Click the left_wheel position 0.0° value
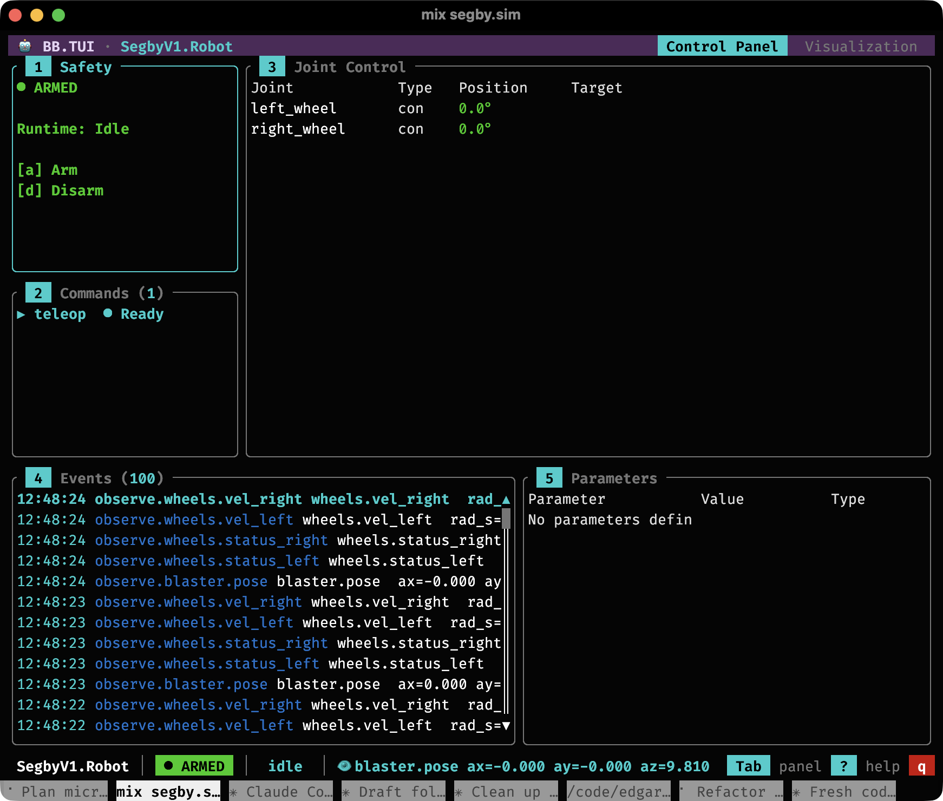The height and width of the screenshot is (801, 943). [x=475, y=108]
